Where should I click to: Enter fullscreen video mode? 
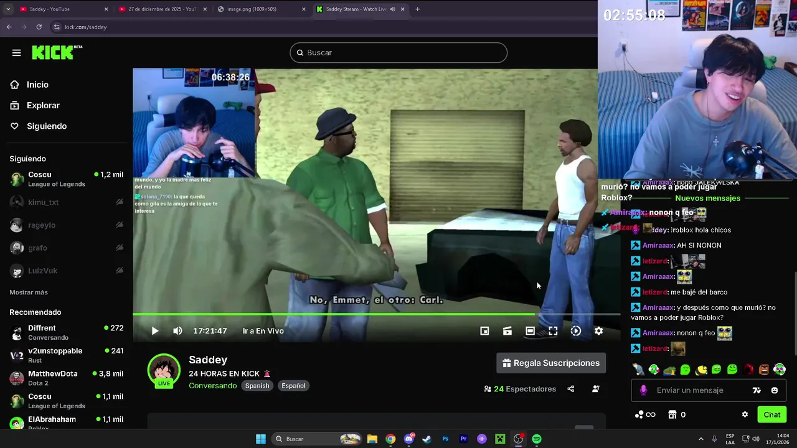(553, 331)
